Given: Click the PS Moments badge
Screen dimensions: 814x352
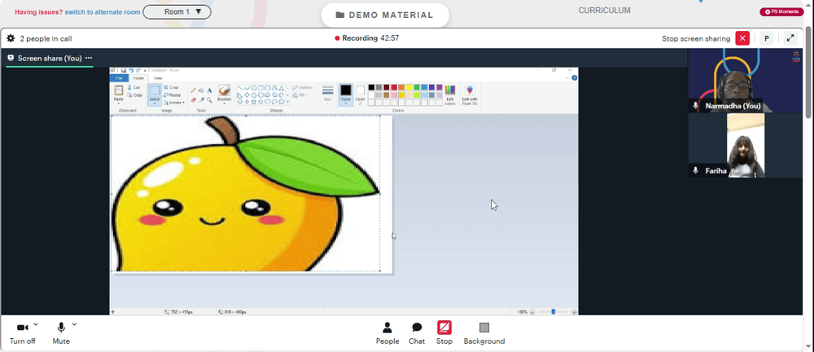Looking at the screenshot, I should [x=781, y=12].
